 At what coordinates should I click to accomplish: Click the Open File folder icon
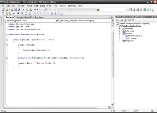[12, 10]
